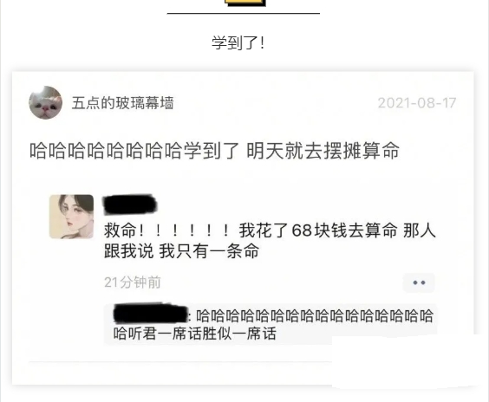Click the yellow icon at top center
The image size is (489, 402).
click(245, 3)
